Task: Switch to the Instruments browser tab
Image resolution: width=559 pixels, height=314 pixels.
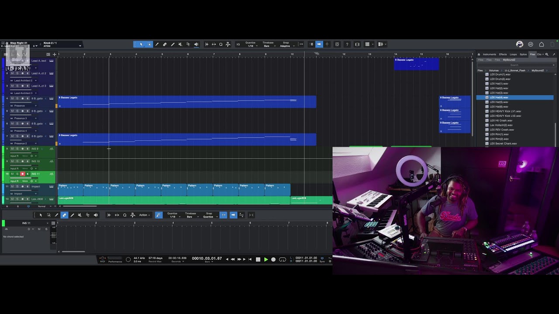Action: [x=489, y=55]
